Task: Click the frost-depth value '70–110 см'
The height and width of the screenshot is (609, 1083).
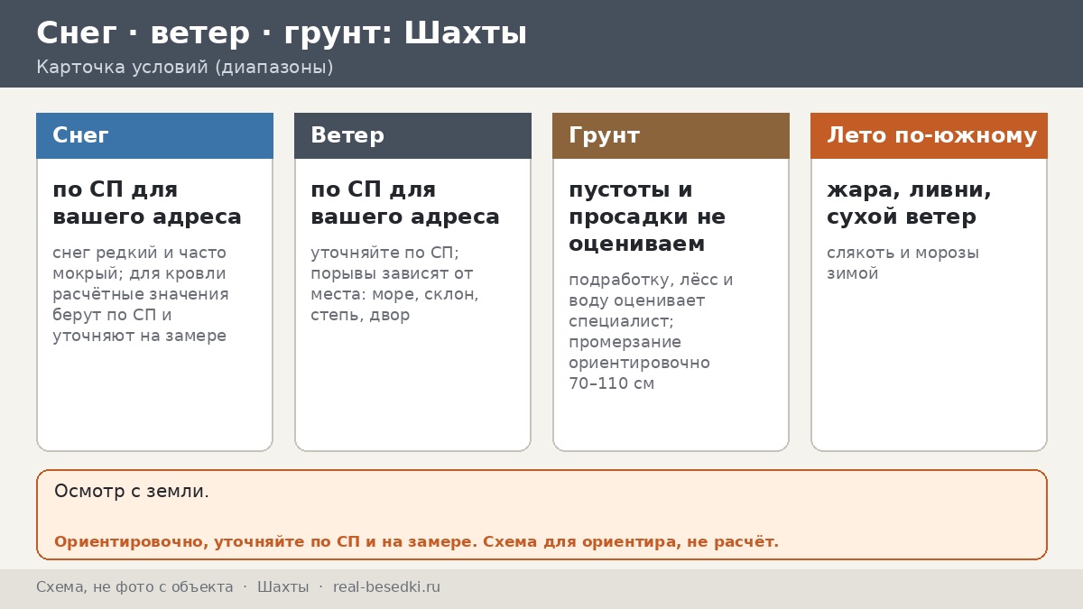Action: (611, 383)
